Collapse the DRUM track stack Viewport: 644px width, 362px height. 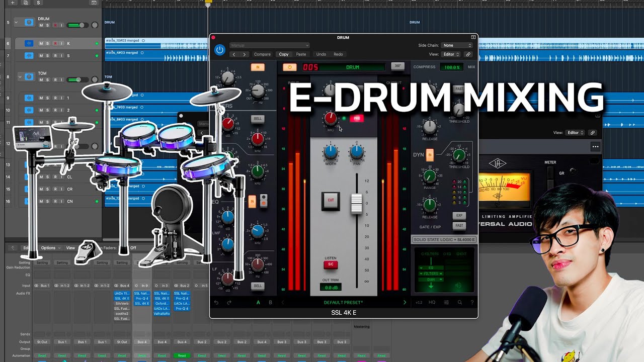pos(16,23)
